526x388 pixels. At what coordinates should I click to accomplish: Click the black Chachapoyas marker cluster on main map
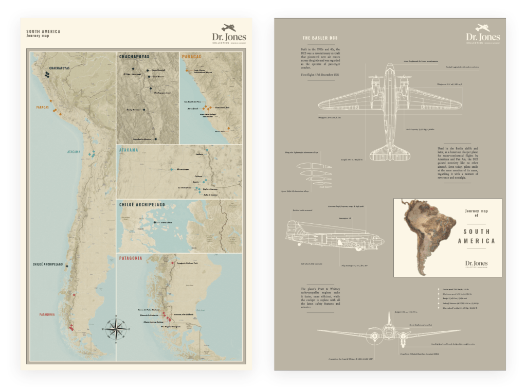[x=47, y=76]
